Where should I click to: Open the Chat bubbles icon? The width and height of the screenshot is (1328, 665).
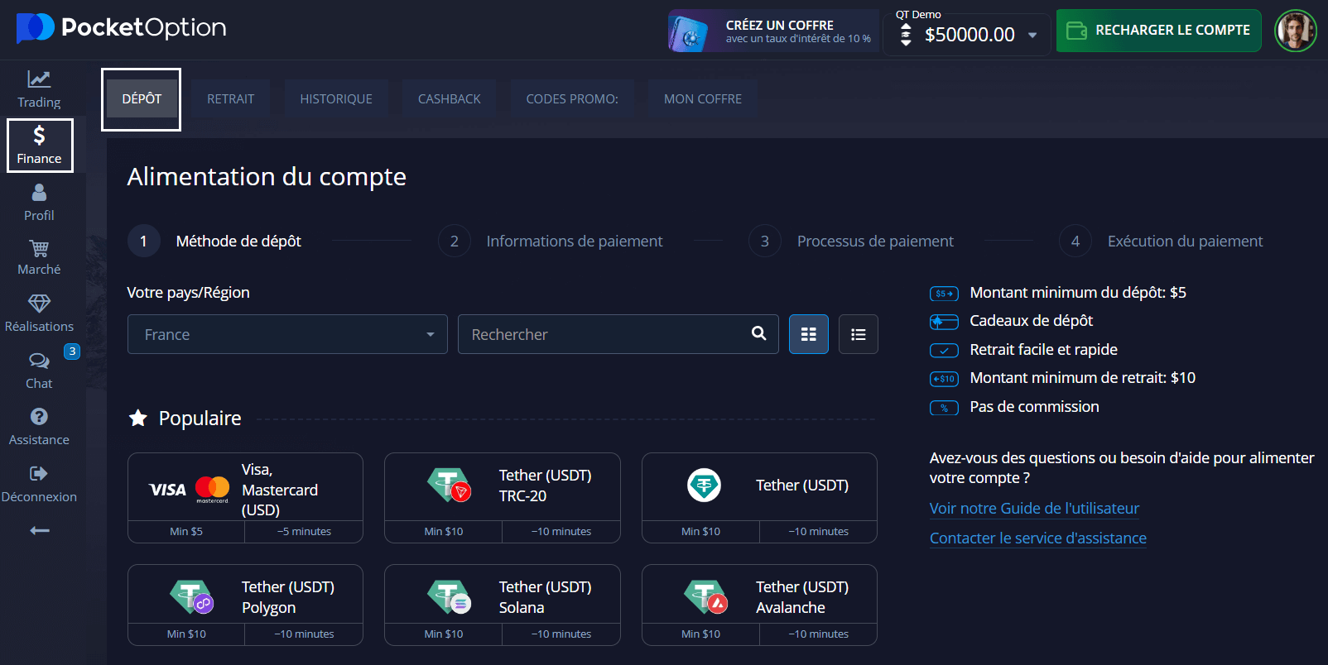39,361
